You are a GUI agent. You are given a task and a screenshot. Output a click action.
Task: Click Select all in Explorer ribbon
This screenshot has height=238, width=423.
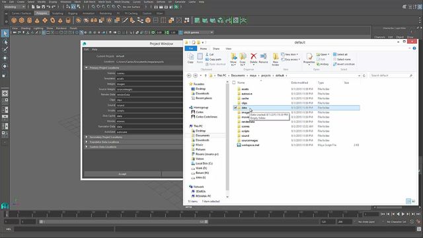[x=340, y=54]
